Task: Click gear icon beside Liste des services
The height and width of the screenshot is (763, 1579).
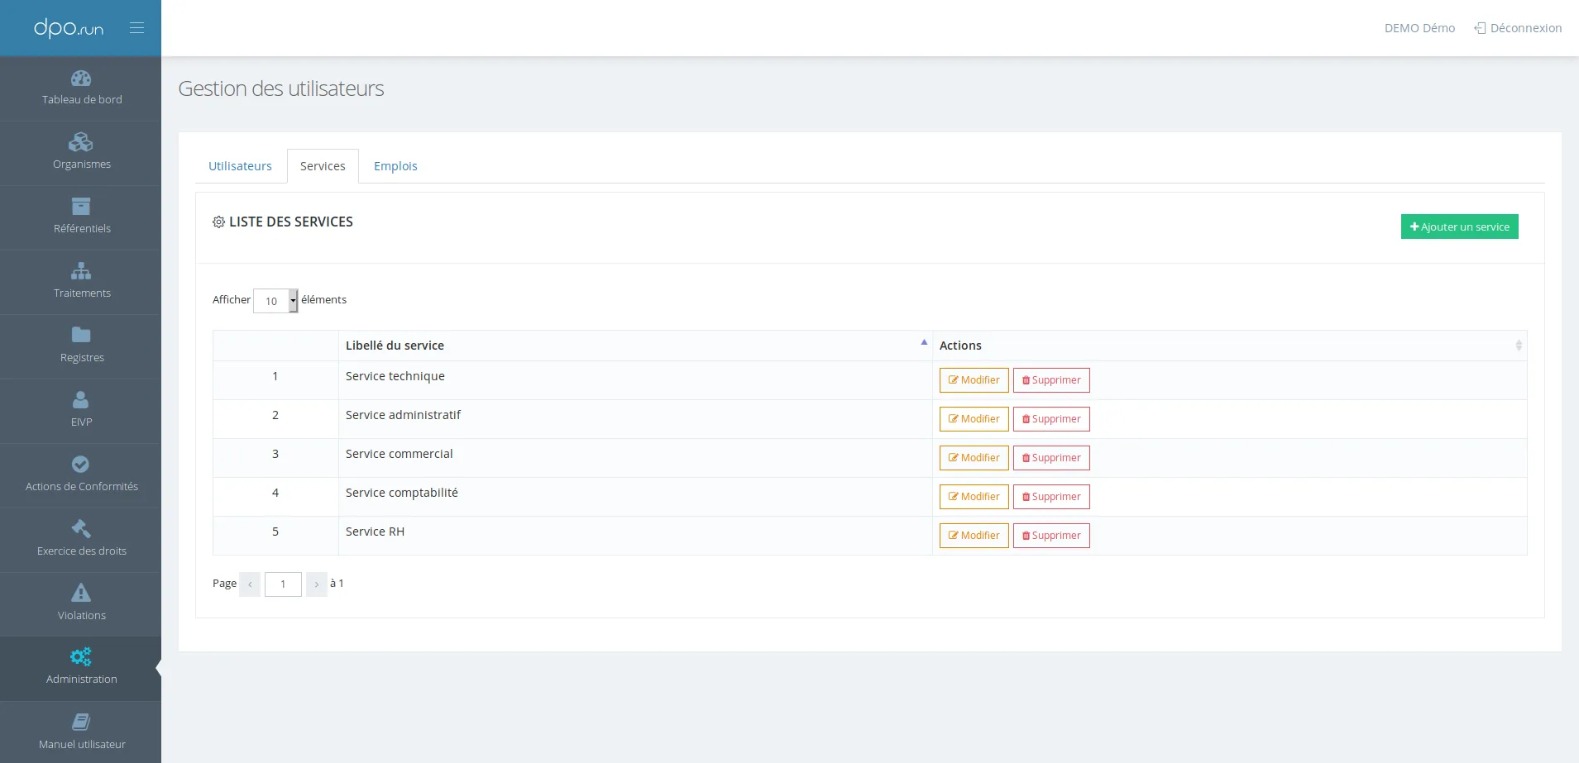Action: point(218,222)
